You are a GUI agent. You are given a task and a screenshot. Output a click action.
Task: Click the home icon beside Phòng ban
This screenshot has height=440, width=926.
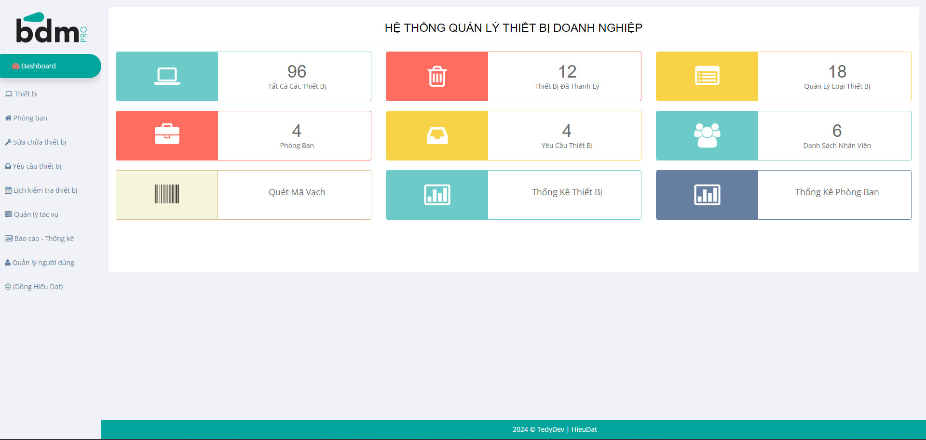pyautogui.click(x=8, y=118)
